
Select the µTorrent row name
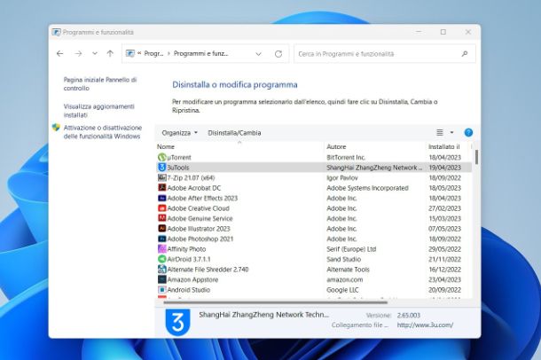point(179,157)
